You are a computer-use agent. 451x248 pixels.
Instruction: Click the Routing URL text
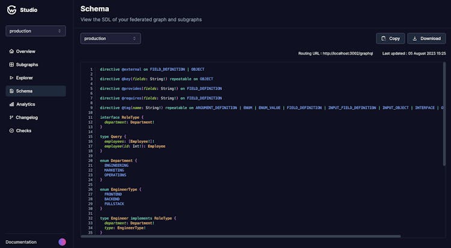[x=336, y=53]
